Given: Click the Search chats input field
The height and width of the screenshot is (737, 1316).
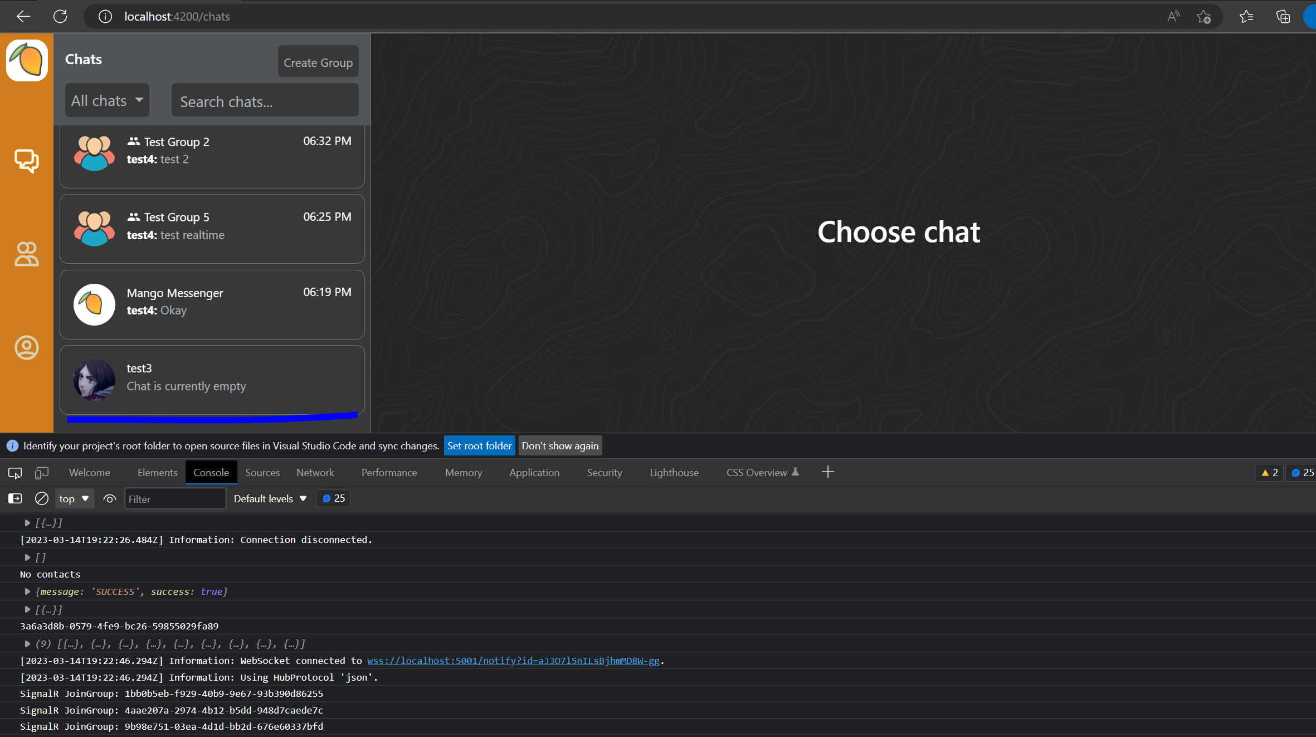Looking at the screenshot, I should click(265, 101).
